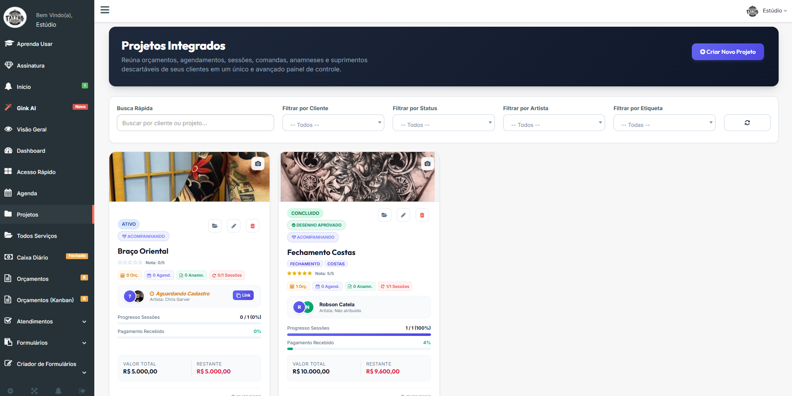Open the Estúdio user dropdown
The height and width of the screenshot is (396, 792).
point(767,11)
